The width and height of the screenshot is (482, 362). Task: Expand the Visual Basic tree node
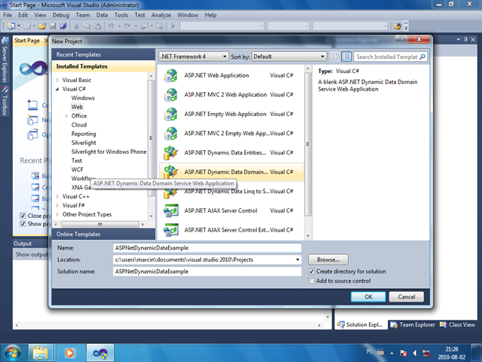point(57,80)
